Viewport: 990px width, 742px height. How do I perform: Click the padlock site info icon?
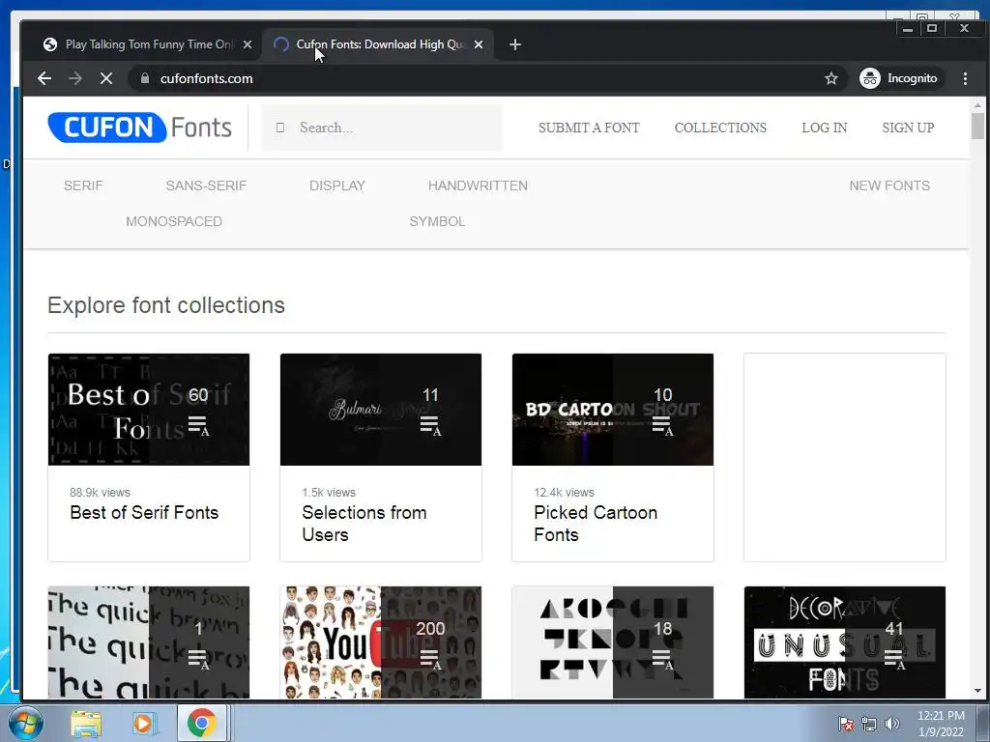(x=145, y=78)
